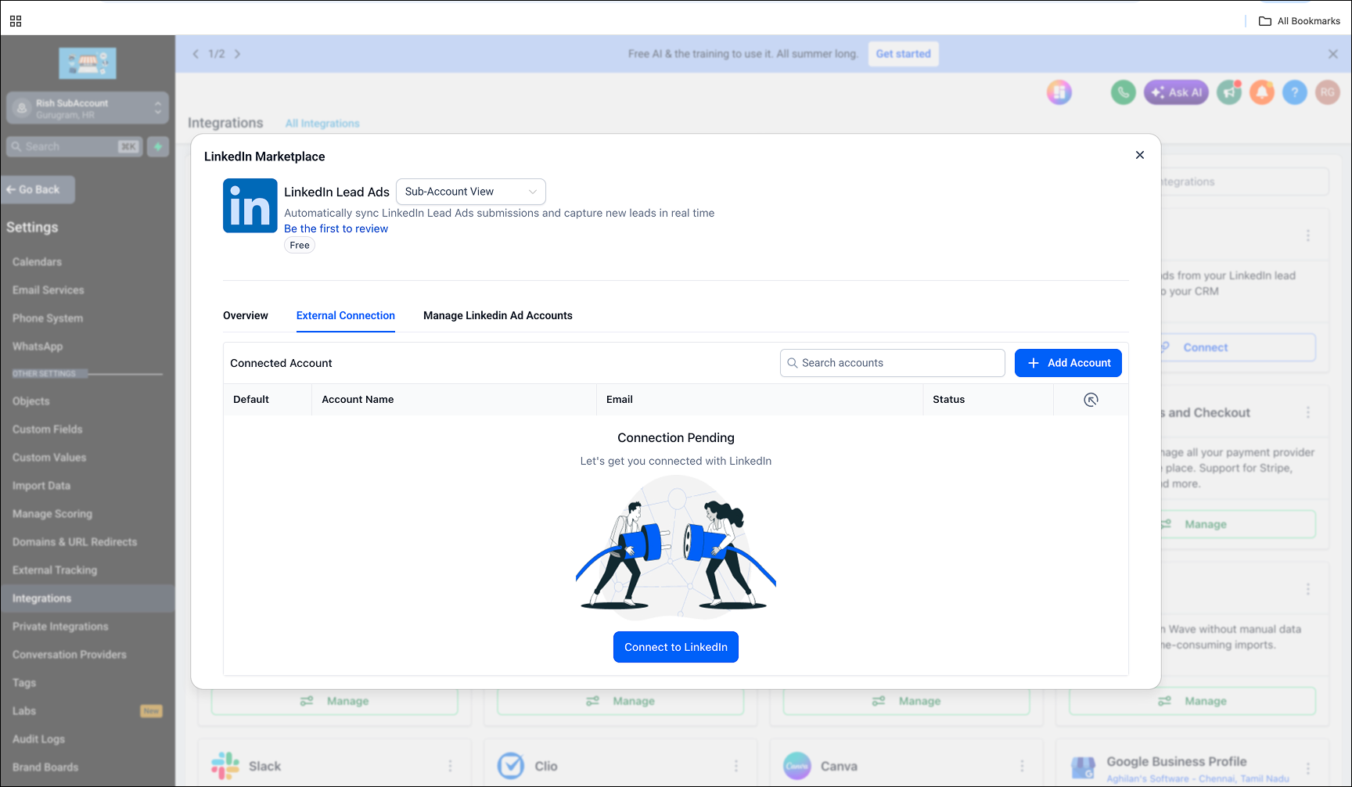Click the refresh icon in table header

1091,400
